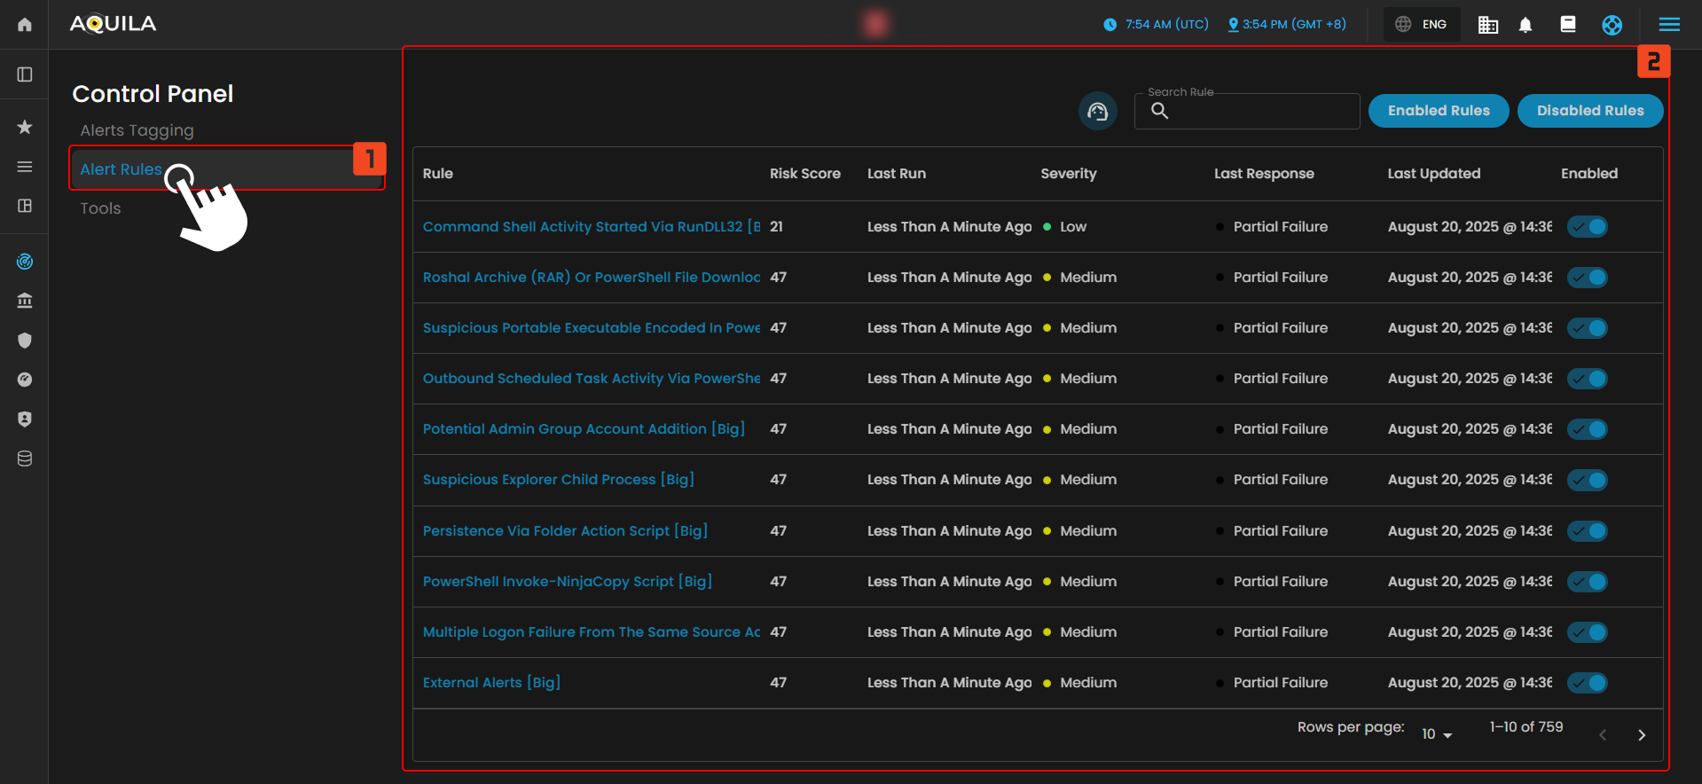This screenshot has height=784, width=1702.
Task: Open the rows per page dropdown
Action: click(1437, 734)
